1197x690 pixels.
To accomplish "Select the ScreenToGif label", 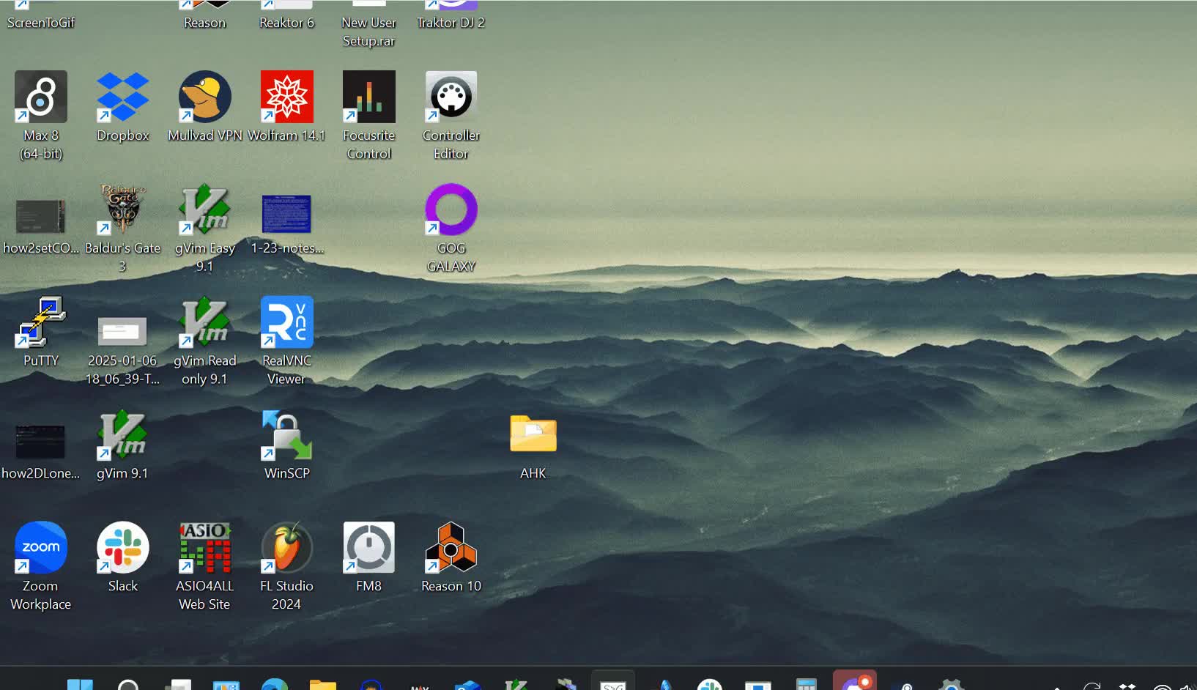I will click(x=41, y=23).
